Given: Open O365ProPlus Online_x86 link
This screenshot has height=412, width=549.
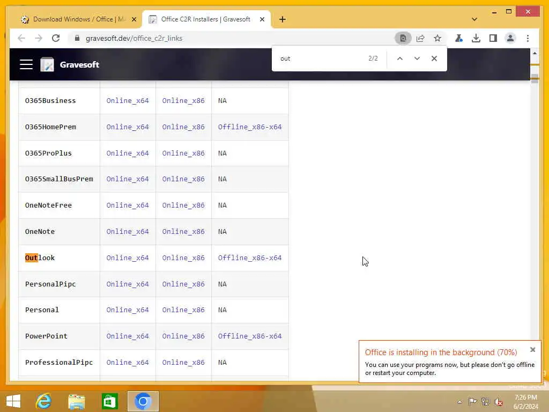Looking at the screenshot, I should tap(183, 153).
